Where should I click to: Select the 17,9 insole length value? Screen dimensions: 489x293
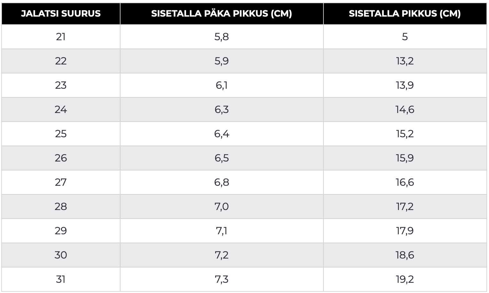click(x=405, y=231)
